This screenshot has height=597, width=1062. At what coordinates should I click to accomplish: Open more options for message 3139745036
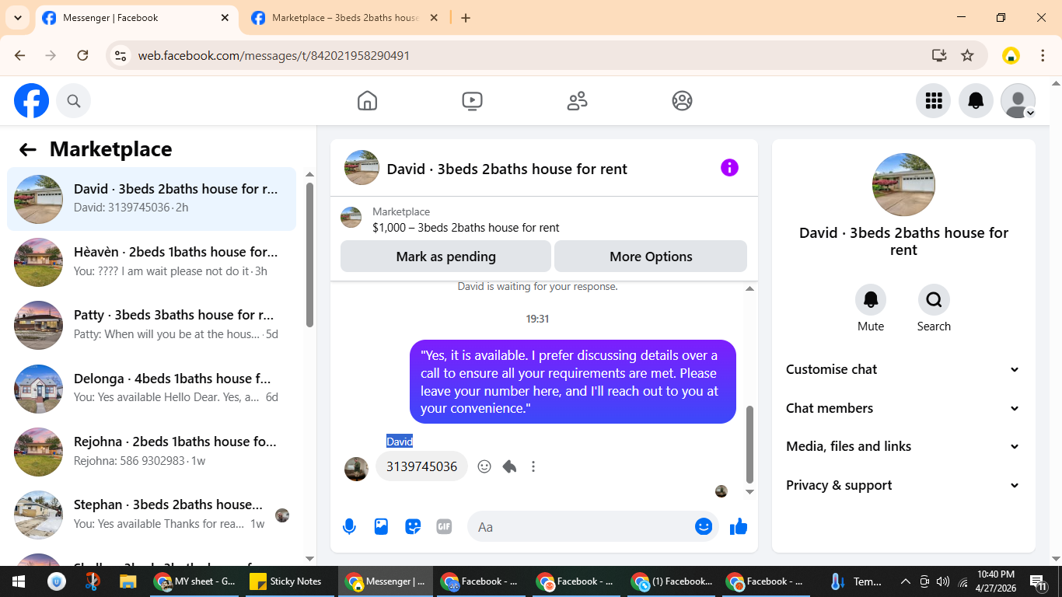533,466
